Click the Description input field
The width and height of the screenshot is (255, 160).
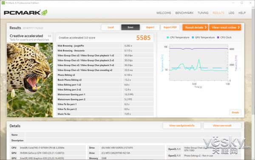[x=133, y=141]
